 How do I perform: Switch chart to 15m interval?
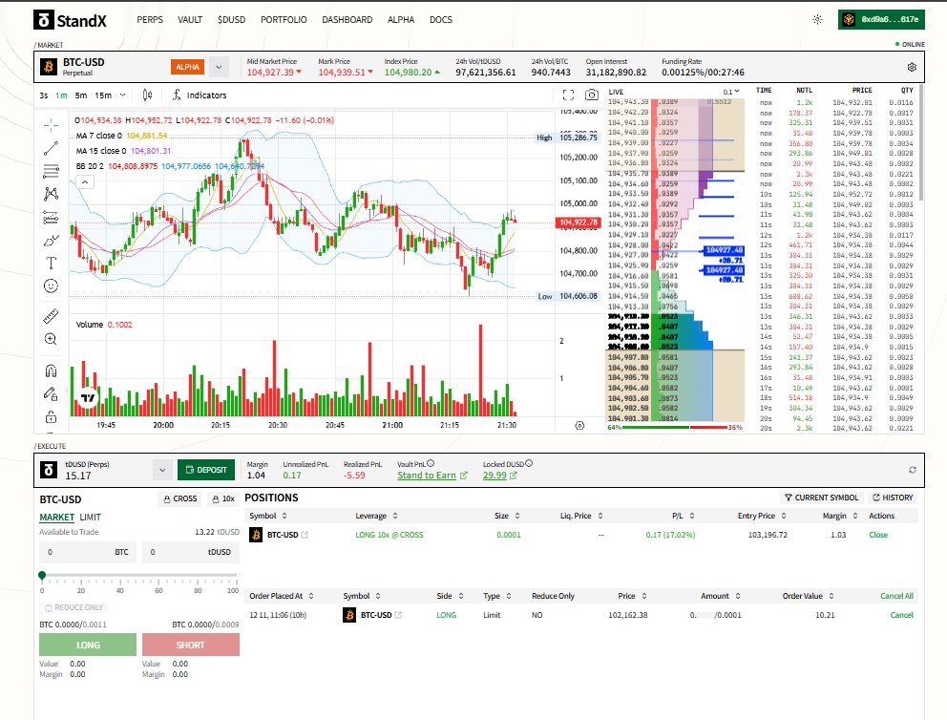pos(103,95)
